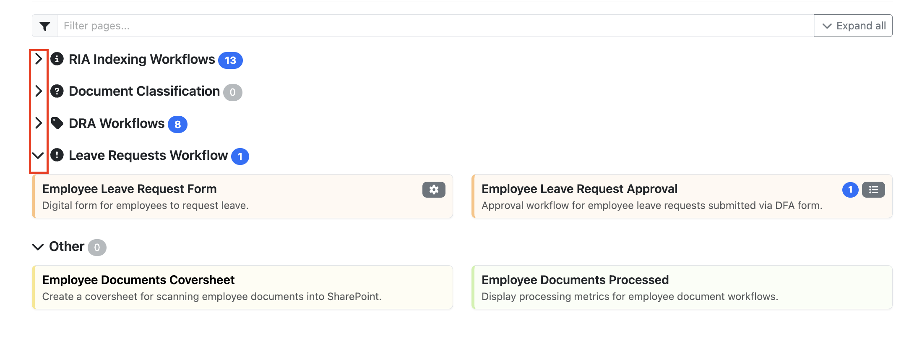This screenshot has height=355, width=922.
Task: Open the Employee Documents Coversheet card
Action: click(x=242, y=287)
